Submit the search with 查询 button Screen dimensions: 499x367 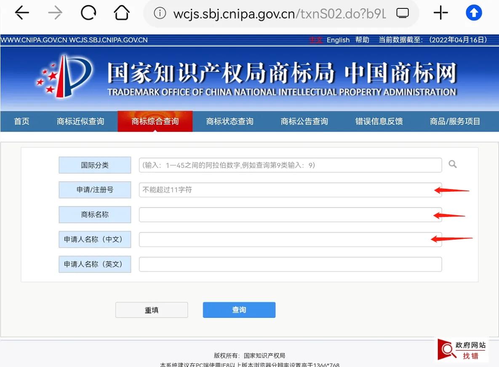[239, 310]
